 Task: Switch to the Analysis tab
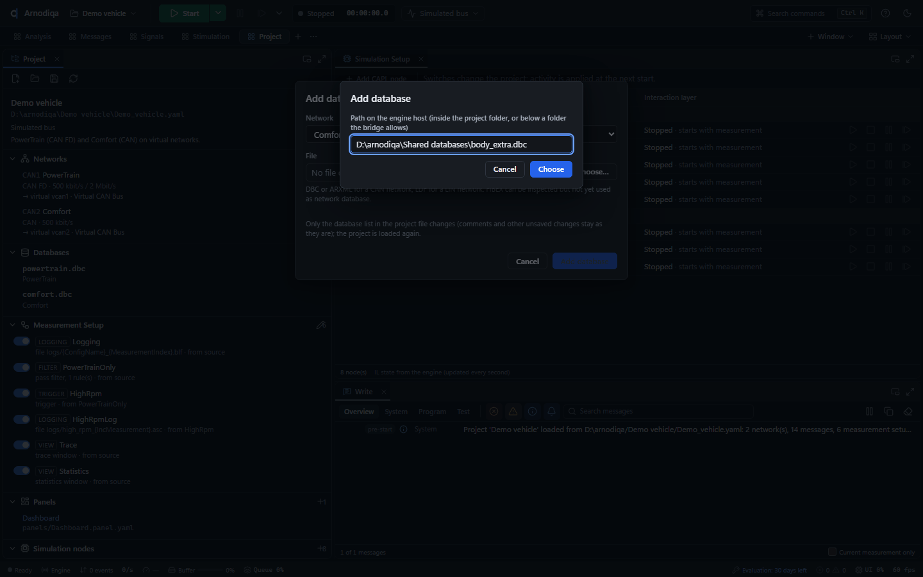point(32,37)
